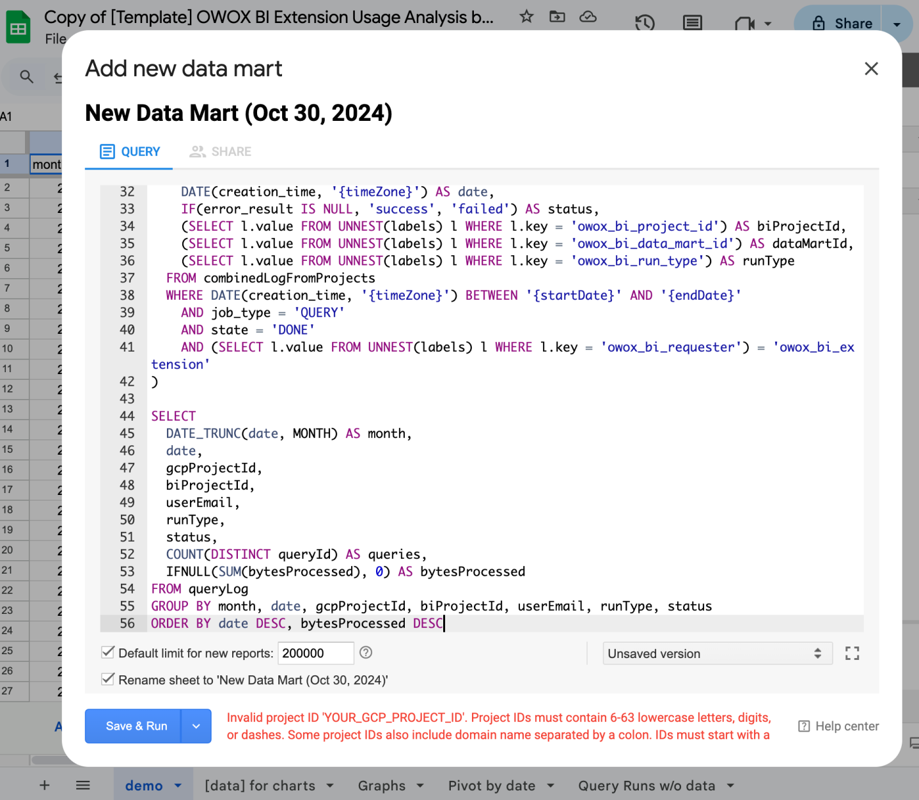Star the spreadsheet document
Screen dimensions: 919x800
pos(526,17)
